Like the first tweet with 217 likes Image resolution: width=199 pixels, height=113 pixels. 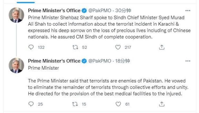point(118,47)
